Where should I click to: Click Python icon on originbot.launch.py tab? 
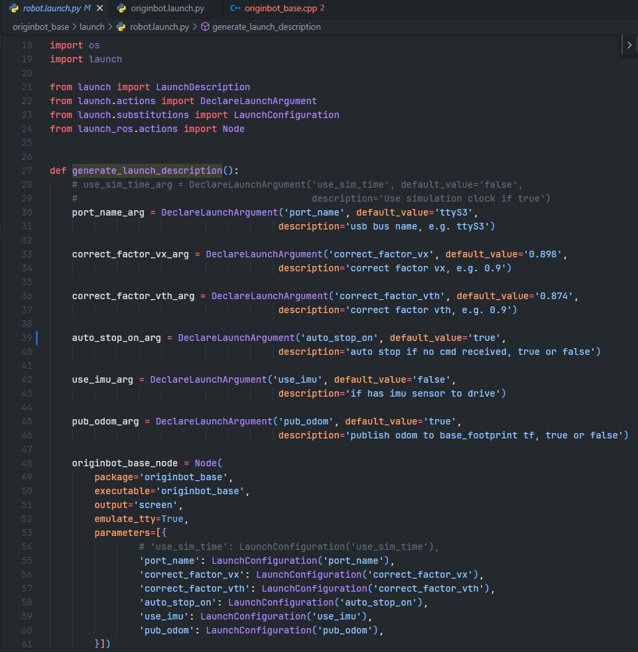tap(121, 9)
